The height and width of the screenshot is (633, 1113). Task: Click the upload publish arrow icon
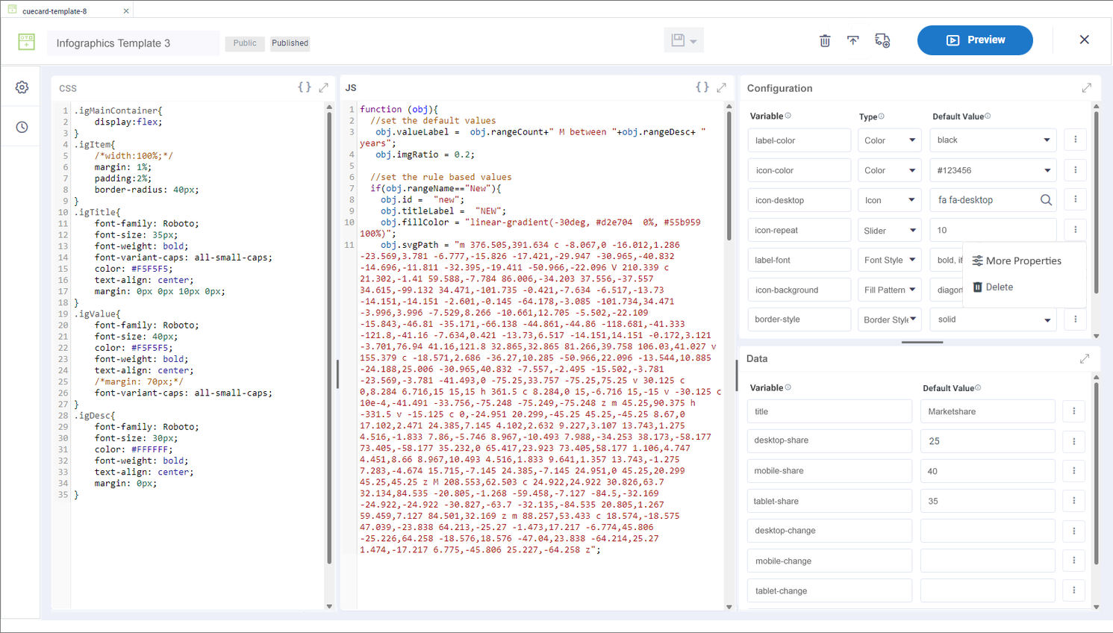(852, 40)
